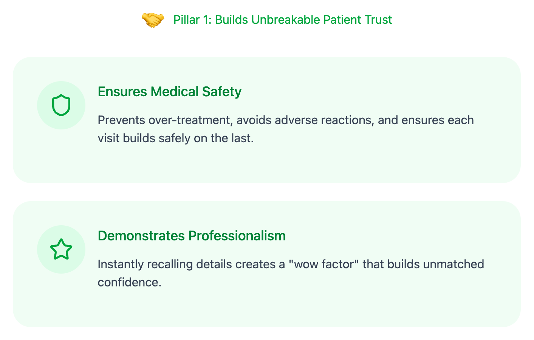
Task: Click the word "Professionalism" in the card heading
Action: point(237,236)
